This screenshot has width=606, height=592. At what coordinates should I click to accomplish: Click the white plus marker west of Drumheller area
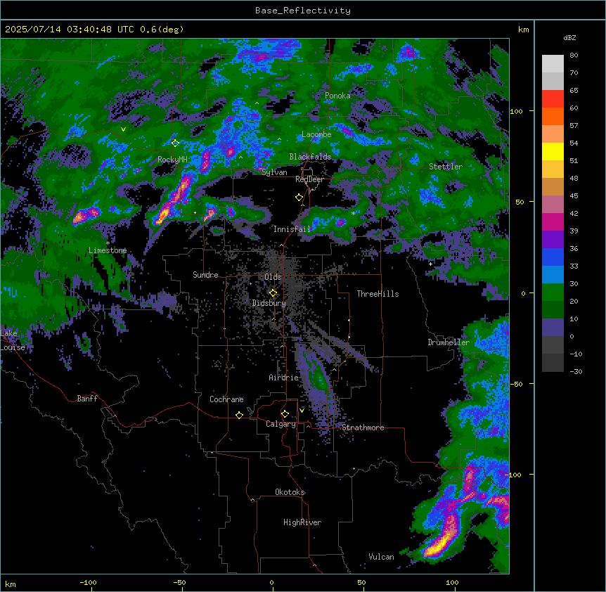[x=430, y=264]
